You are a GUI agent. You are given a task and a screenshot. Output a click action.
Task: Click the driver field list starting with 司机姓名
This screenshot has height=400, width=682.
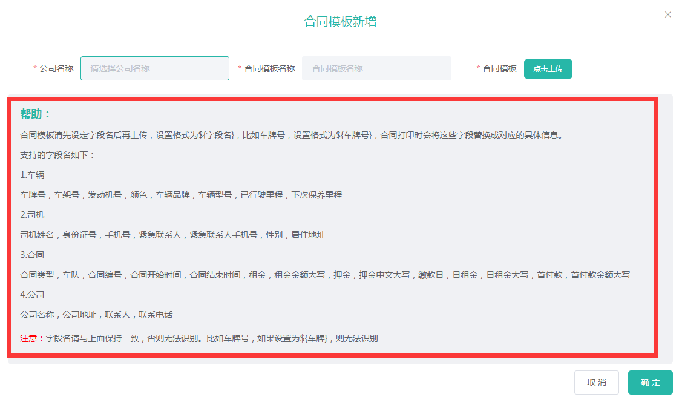(172, 235)
